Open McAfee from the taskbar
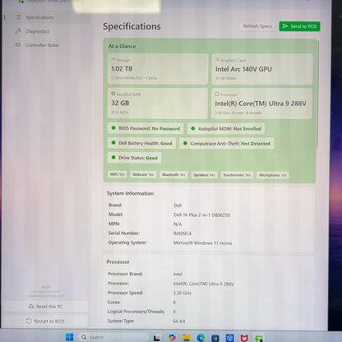 (244, 338)
